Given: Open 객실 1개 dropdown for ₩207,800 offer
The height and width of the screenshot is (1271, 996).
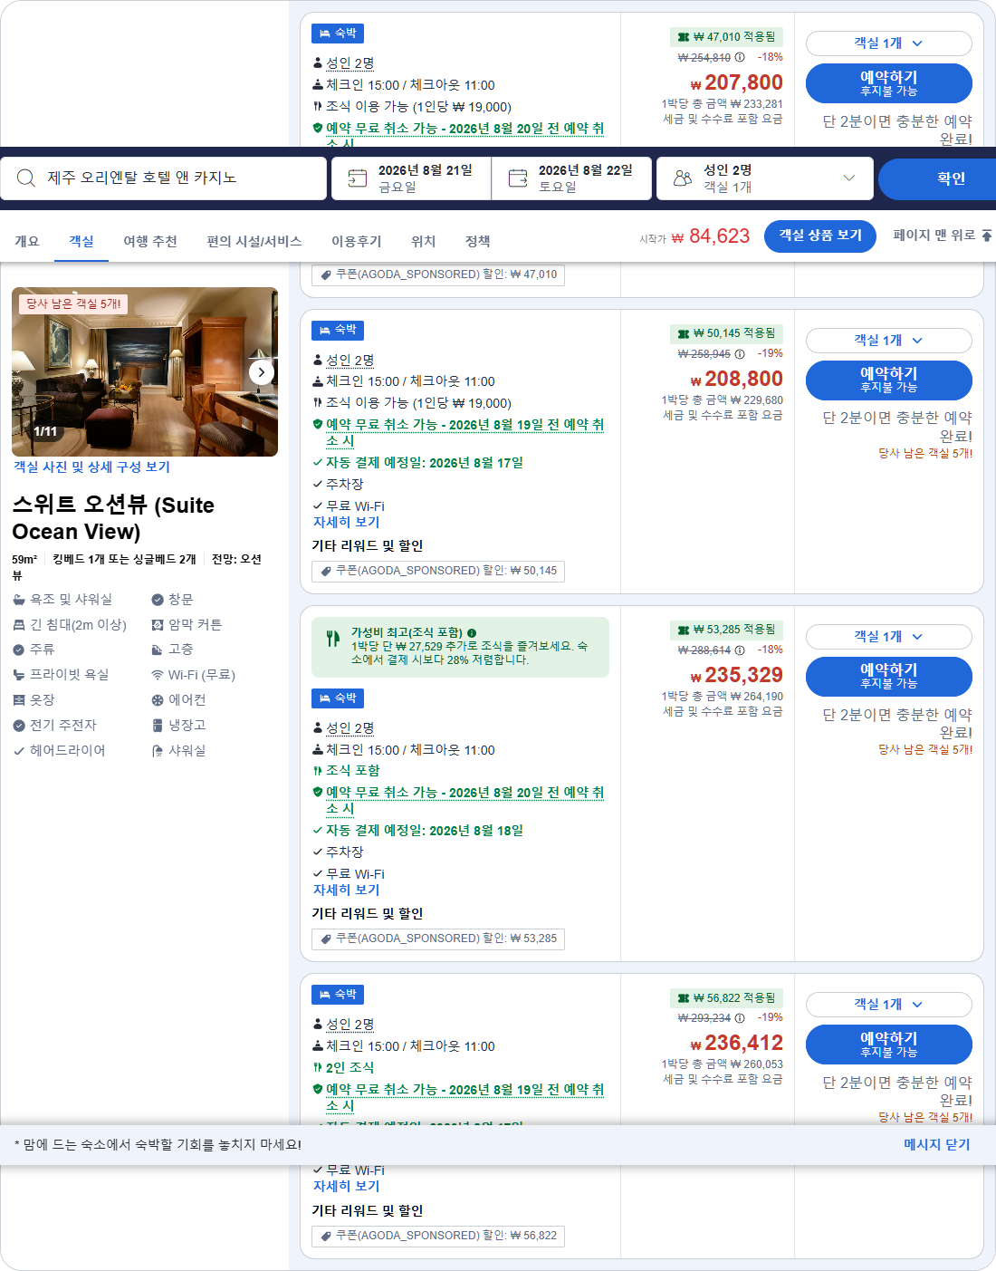Looking at the screenshot, I should (x=888, y=43).
